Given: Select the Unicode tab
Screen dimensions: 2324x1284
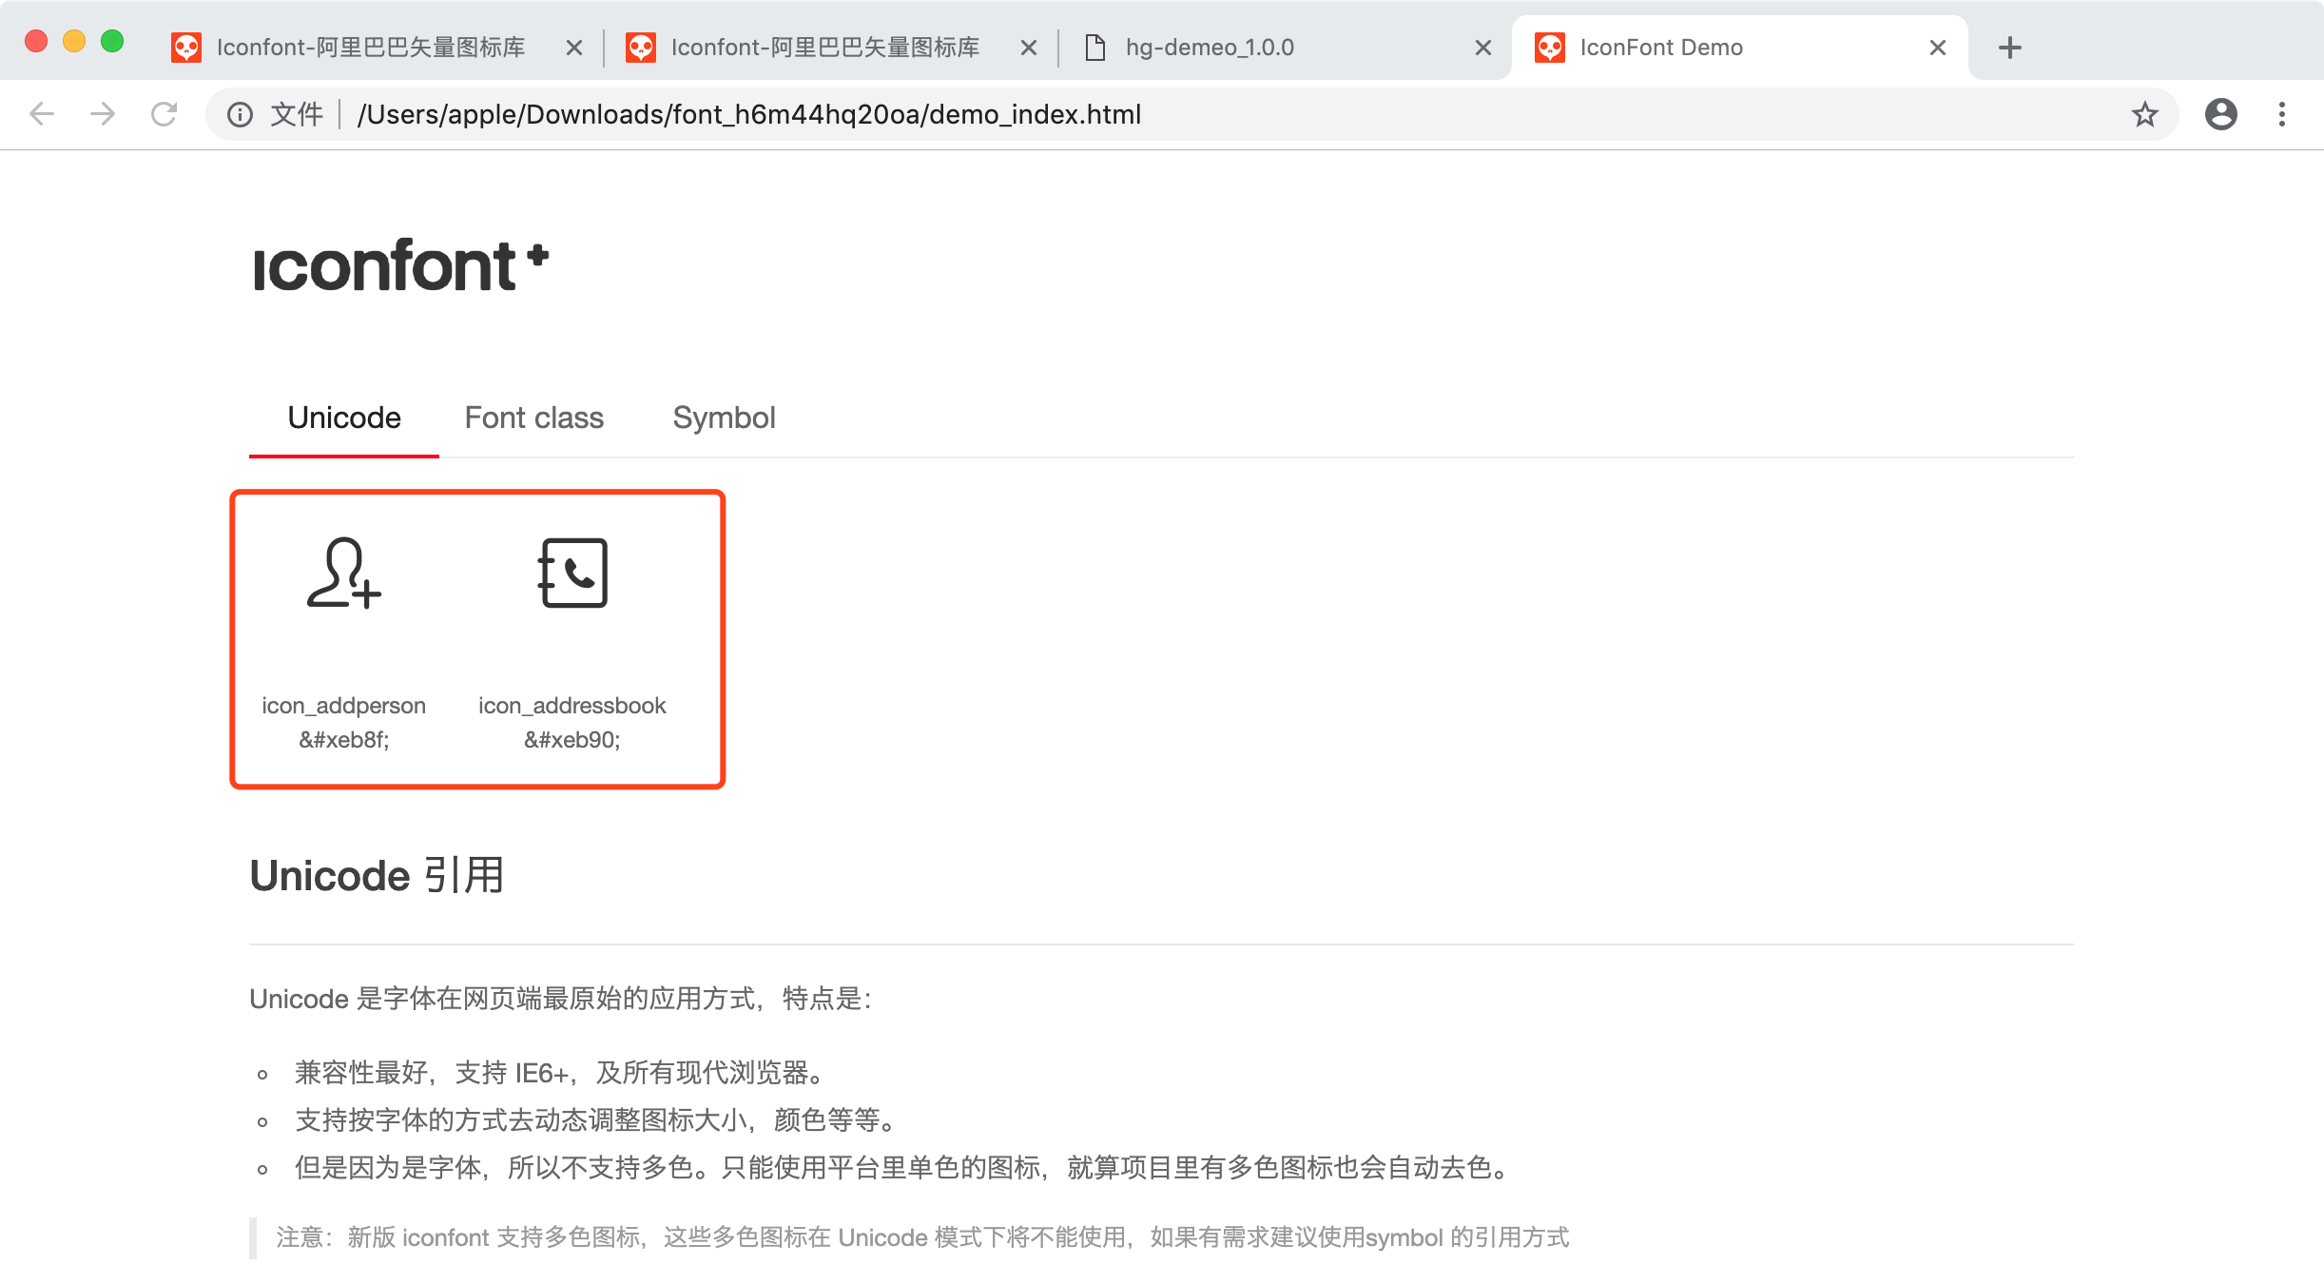Looking at the screenshot, I should [344, 418].
